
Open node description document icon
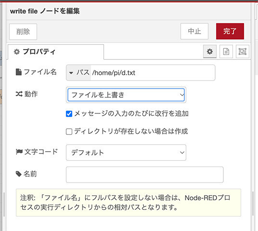pyautogui.click(x=226, y=51)
